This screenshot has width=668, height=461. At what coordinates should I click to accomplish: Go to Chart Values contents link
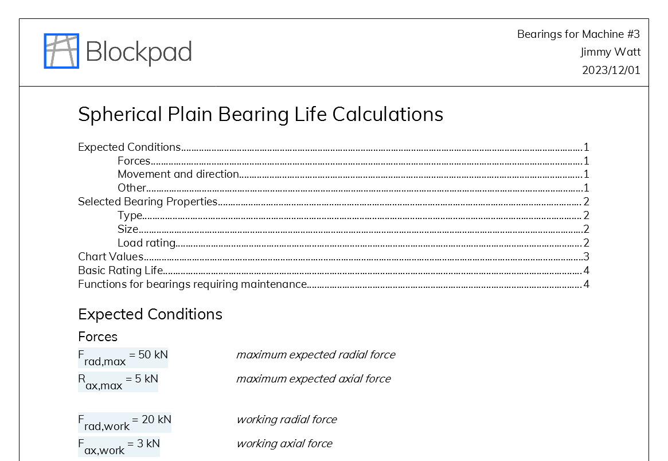[111, 257]
